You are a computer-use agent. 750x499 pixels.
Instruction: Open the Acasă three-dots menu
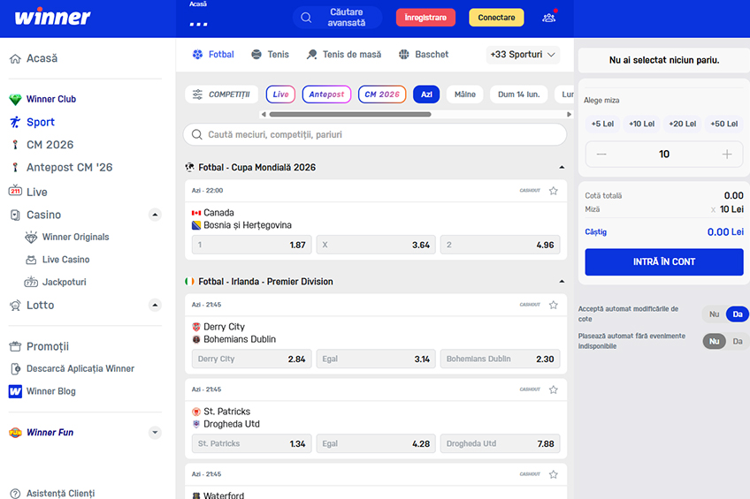click(x=198, y=24)
